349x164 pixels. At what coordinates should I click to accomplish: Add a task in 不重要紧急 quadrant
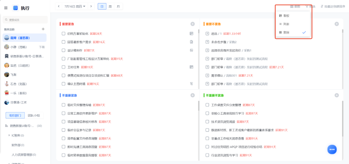pos(192,95)
